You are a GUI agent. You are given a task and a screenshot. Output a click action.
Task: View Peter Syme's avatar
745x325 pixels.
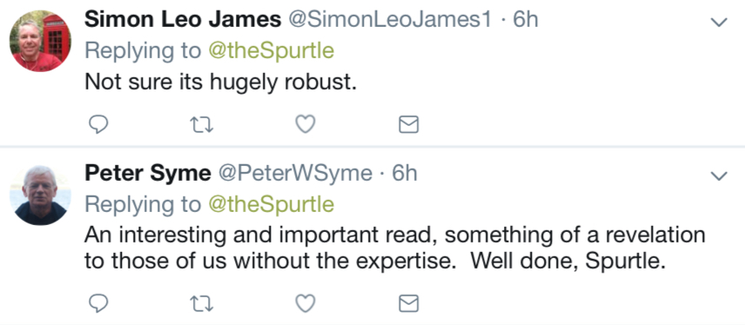coord(40,195)
